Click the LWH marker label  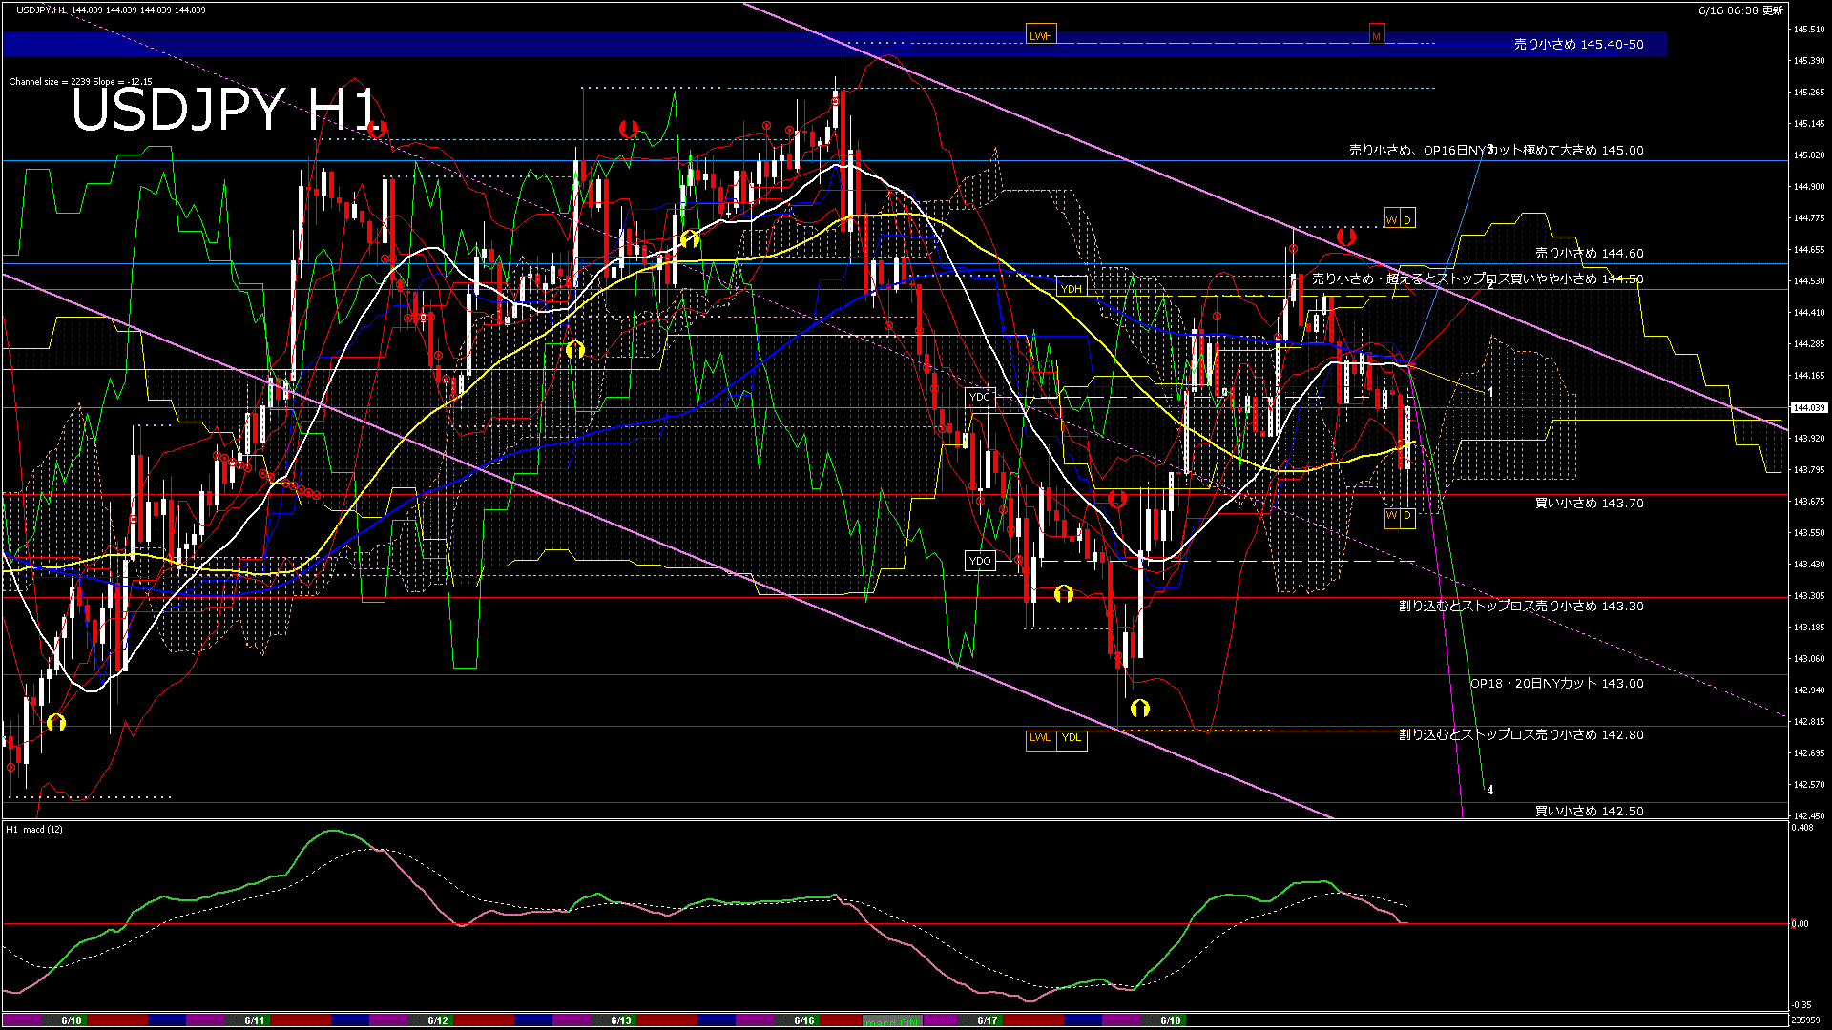point(1040,36)
